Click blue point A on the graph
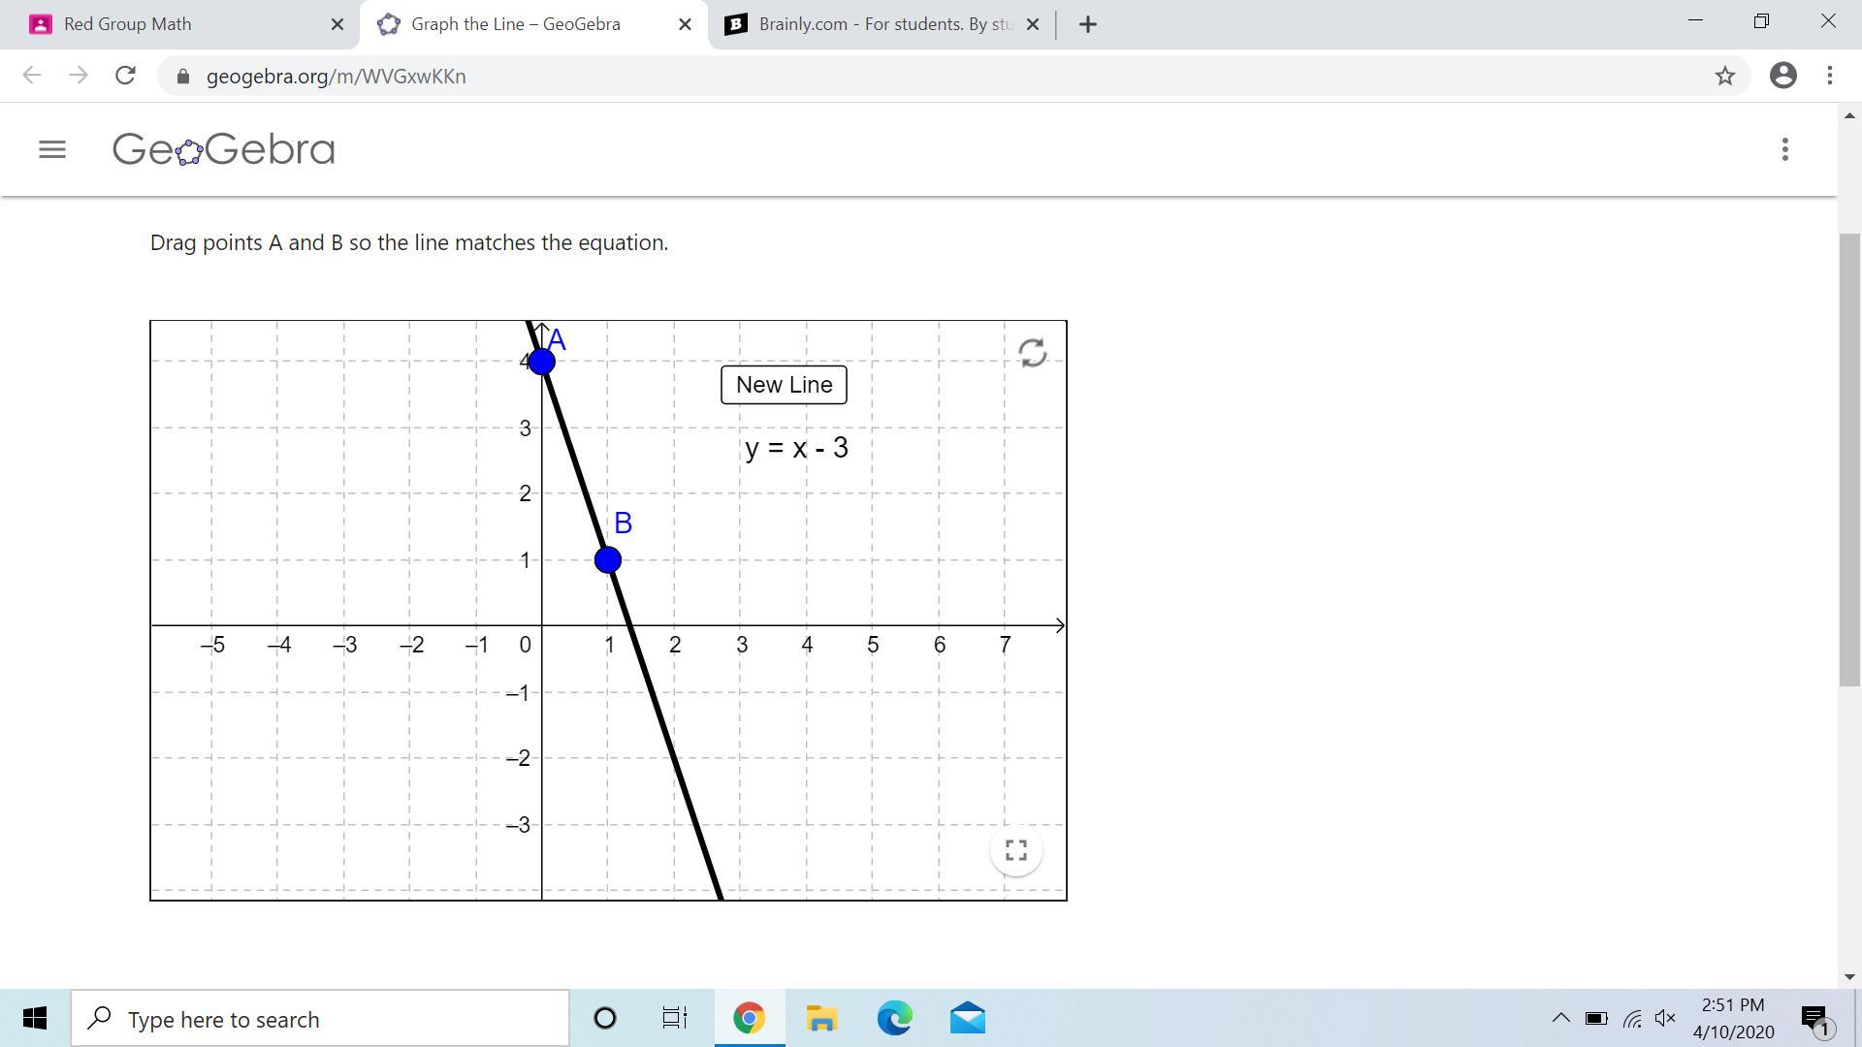 (x=542, y=362)
